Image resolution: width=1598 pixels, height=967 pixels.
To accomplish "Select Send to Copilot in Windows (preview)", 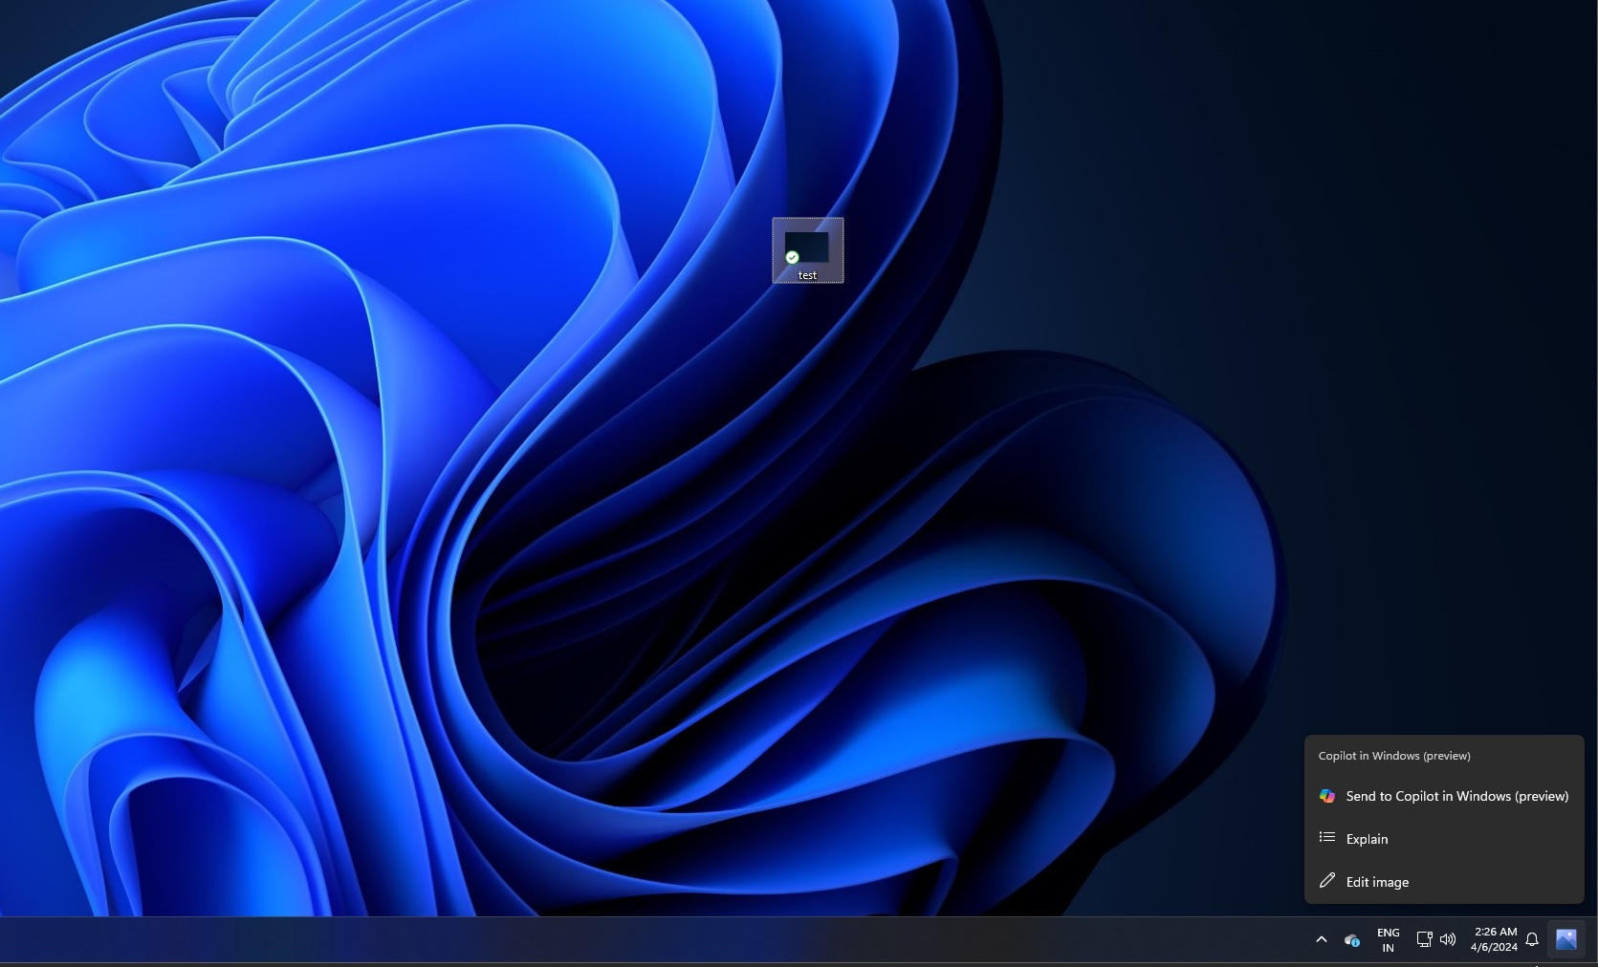I will [1456, 796].
